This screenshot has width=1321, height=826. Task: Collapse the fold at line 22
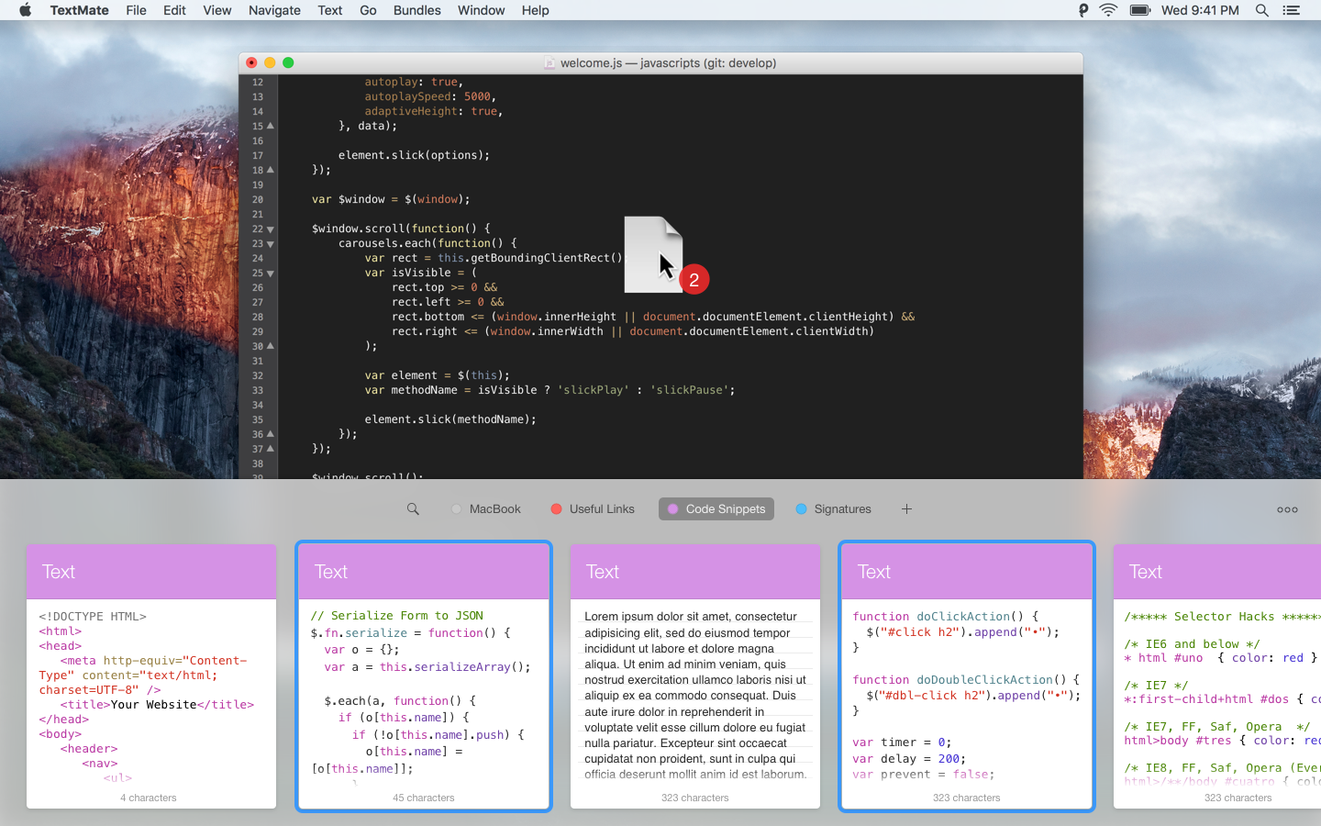270,229
